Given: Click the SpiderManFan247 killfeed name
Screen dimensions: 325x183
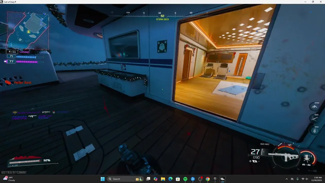Looking at the screenshot, I should (29, 112).
